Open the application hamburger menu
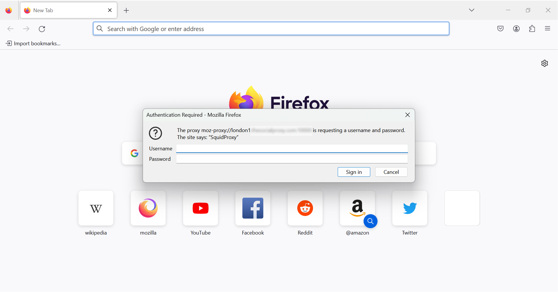This screenshot has width=558, height=292. click(548, 28)
